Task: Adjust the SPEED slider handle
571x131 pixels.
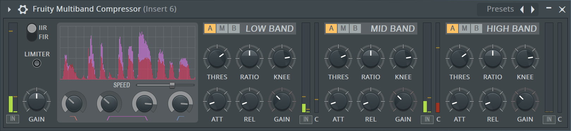Action: coord(172,85)
